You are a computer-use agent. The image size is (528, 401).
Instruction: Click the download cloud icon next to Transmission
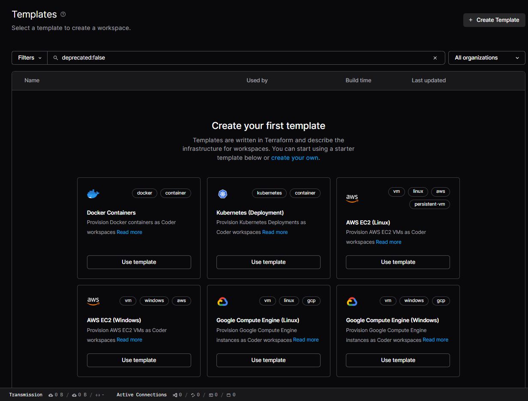[x=51, y=395]
